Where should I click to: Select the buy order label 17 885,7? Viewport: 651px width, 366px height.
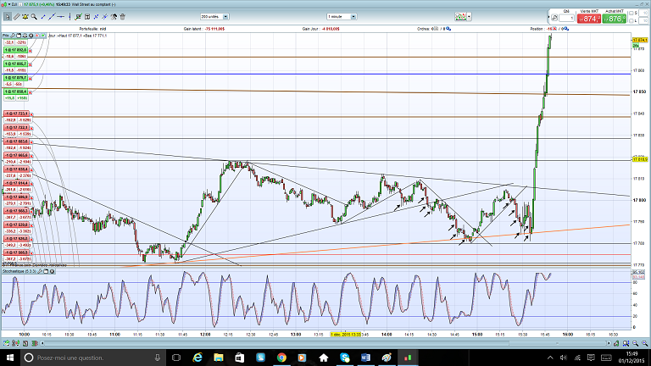click(x=16, y=64)
